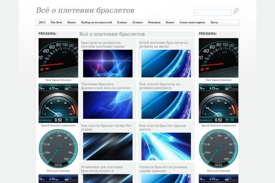Screen dimensions: 275x183
Task: Click left sidebar Test your internet caption
Action: tap(58, 171)
